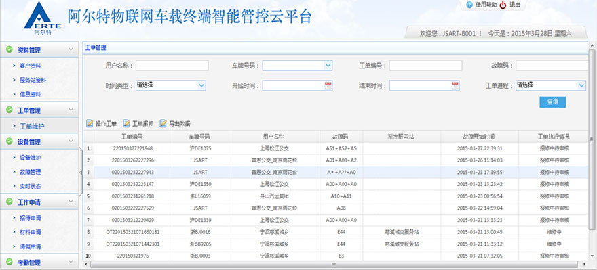
Task: Open 故障管理 in the sidebar
Action: 31,172
